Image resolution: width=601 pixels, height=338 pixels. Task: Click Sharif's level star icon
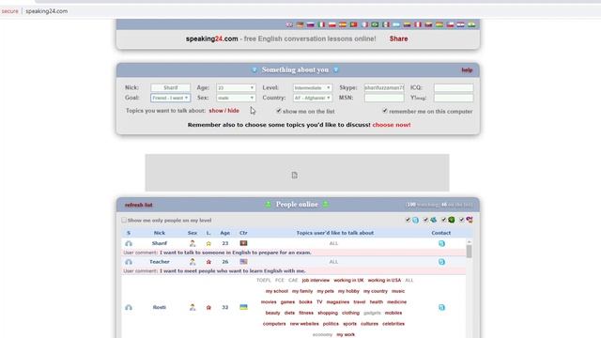(x=208, y=243)
